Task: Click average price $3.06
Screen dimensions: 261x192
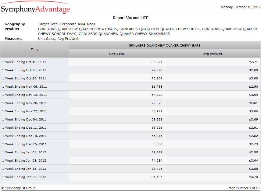Action: pos(253,111)
